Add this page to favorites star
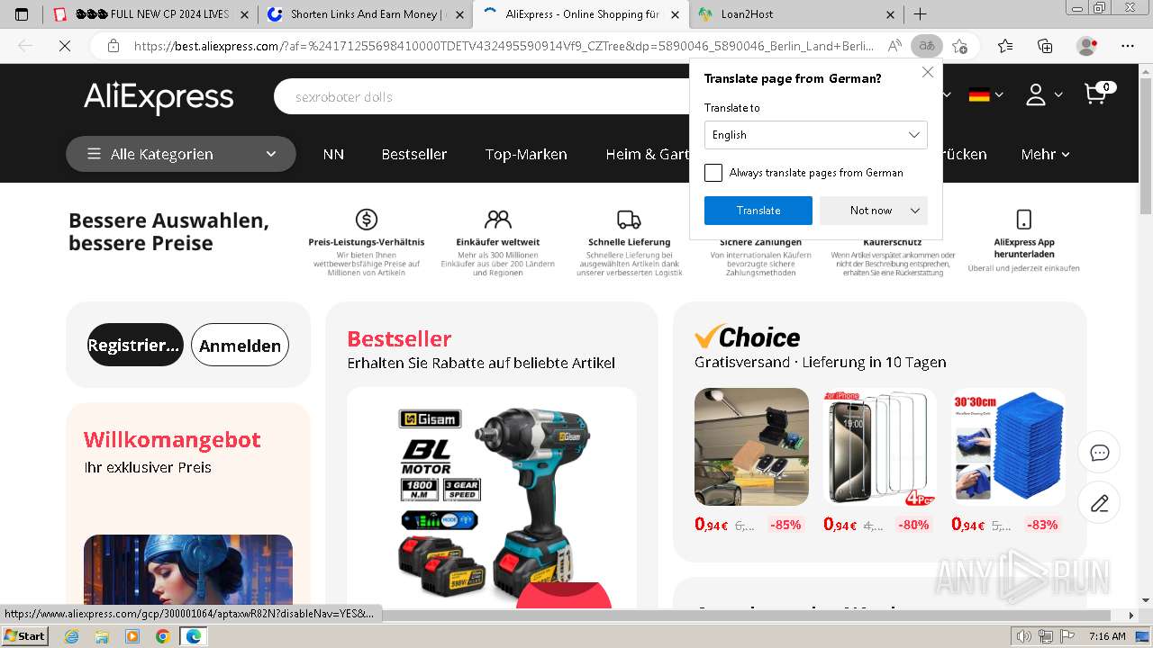 [959, 46]
